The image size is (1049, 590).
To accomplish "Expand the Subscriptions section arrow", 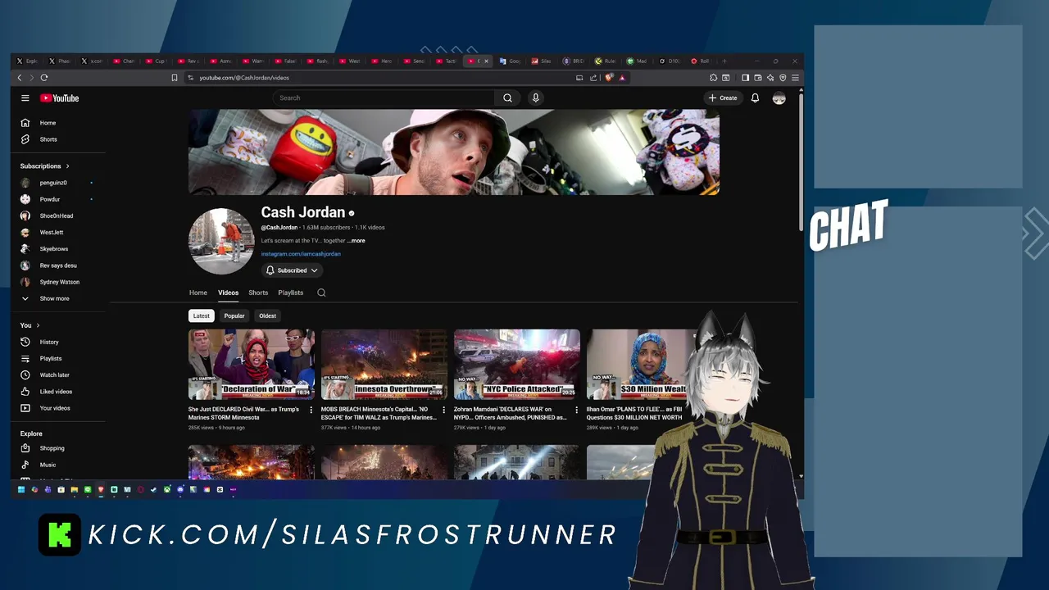I will pos(67,166).
